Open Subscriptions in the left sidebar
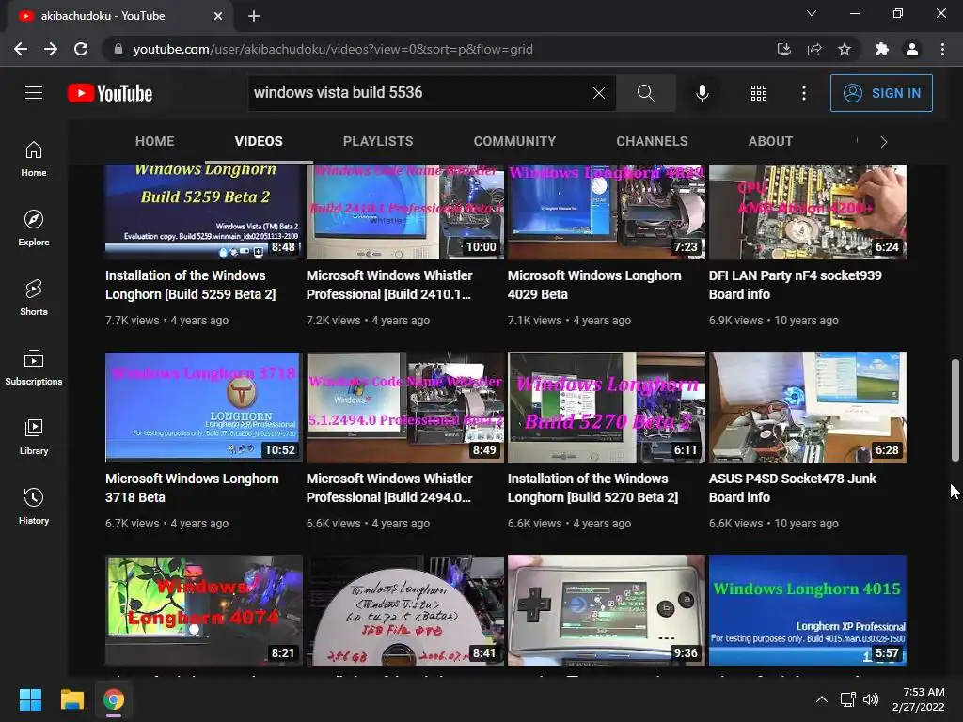This screenshot has width=963, height=722. point(34,367)
